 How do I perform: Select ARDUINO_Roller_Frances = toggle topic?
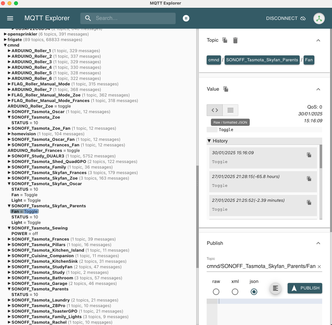(44, 150)
